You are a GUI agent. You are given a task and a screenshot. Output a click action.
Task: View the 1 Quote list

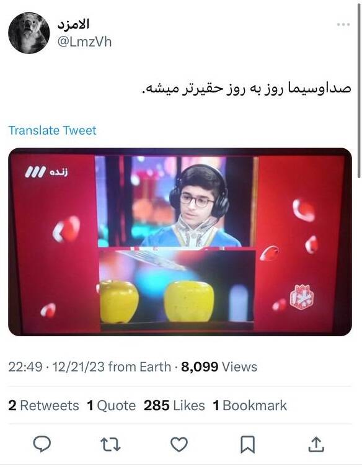[x=111, y=406]
